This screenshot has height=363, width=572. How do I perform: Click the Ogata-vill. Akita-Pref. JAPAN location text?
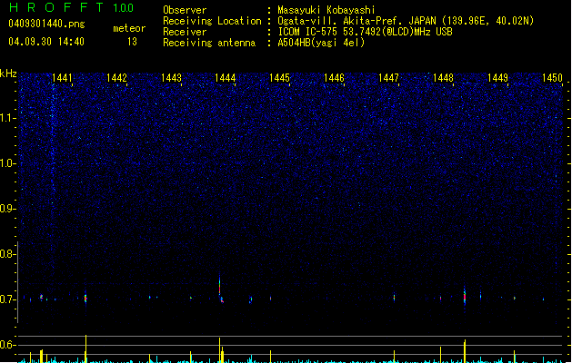pyautogui.click(x=406, y=21)
